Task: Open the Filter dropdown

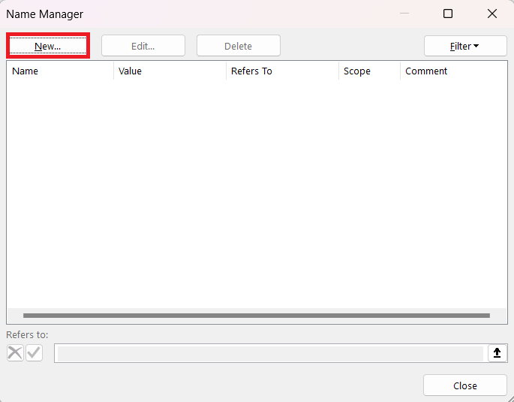Action: pos(465,46)
